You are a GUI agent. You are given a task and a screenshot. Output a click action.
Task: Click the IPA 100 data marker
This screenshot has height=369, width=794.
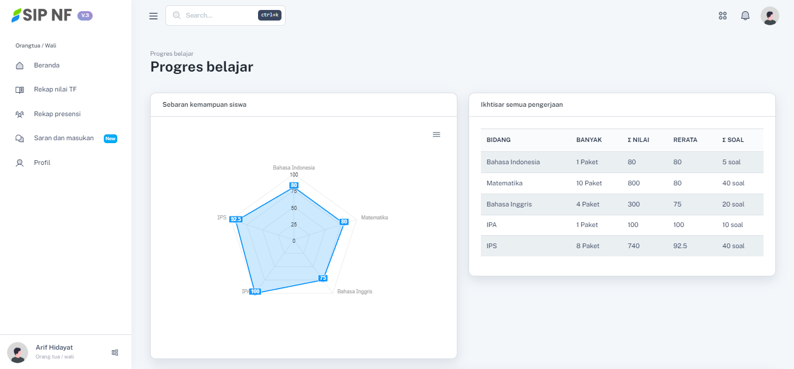point(255,292)
